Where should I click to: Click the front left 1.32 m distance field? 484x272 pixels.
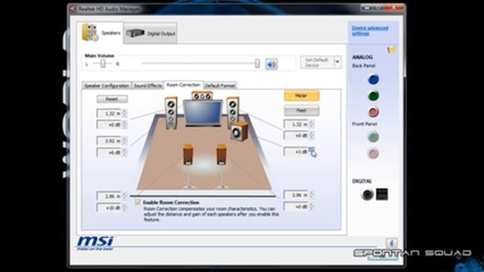(109, 113)
